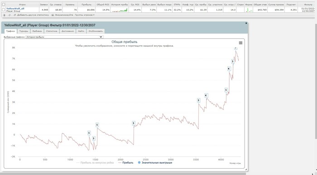The image size is (317, 175).
Task: Switch to the Найти tab
Action: (81, 31)
